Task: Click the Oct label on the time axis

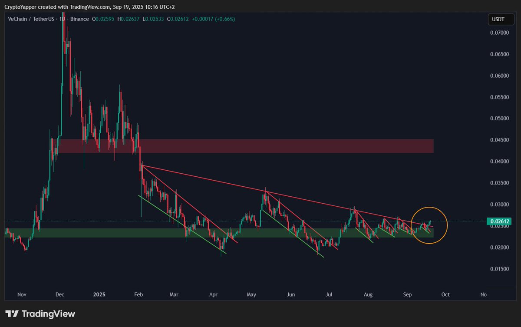Action: 445,294
